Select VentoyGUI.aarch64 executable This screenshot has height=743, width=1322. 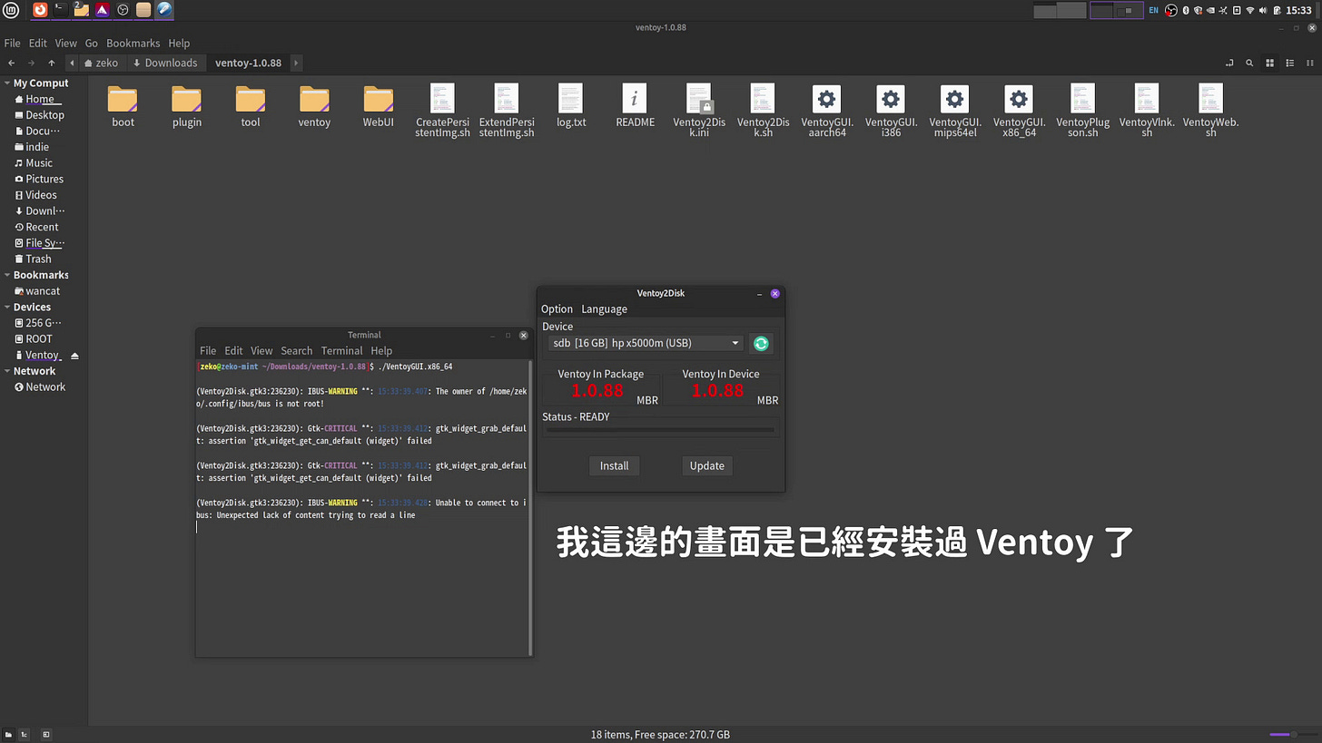(x=827, y=111)
